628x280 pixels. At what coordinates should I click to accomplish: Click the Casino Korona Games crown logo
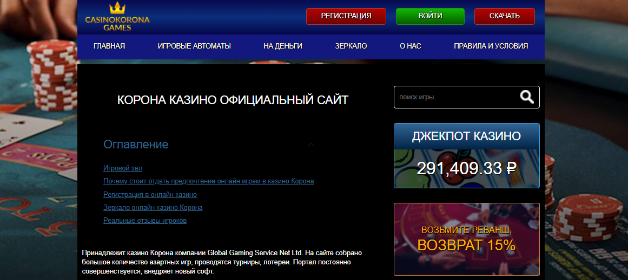pos(117,17)
